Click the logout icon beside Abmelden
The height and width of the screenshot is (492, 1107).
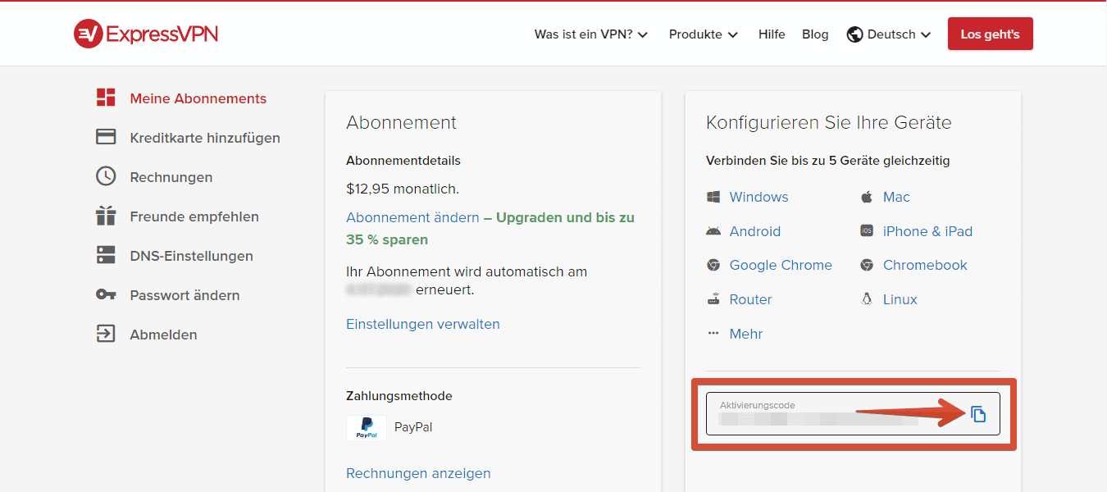pyautogui.click(x=106, y=334)
